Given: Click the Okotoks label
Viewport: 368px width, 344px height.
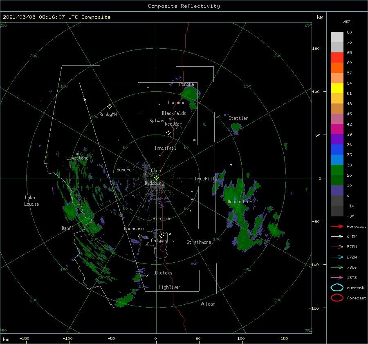Looking at the screenshot, I should click(164, 273).
